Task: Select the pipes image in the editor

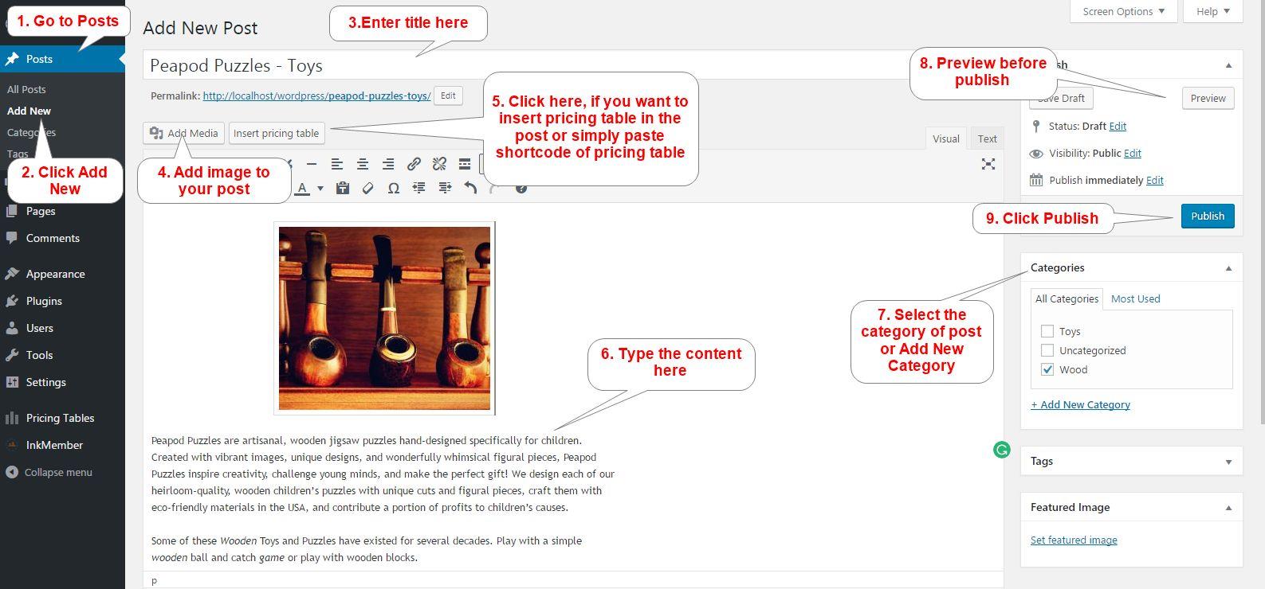Action: [384, 318]
